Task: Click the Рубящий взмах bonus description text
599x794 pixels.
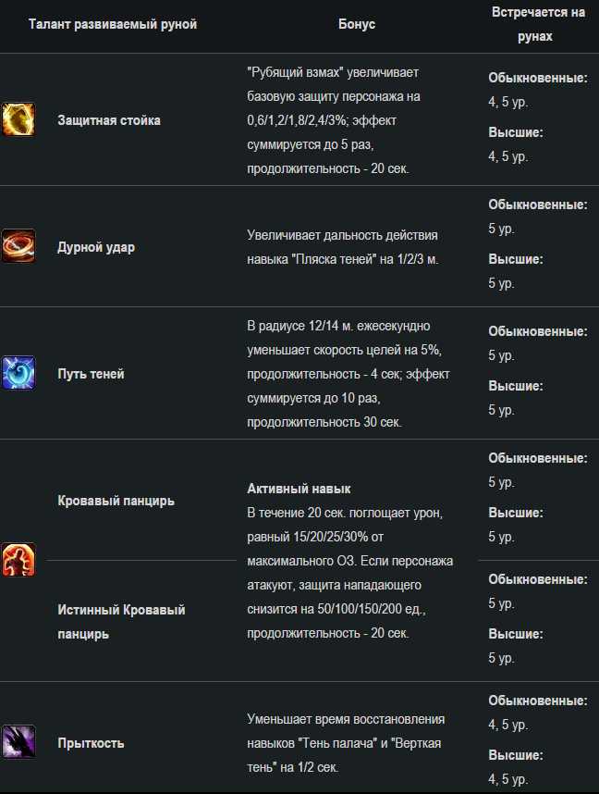Action: click(334, 120)
